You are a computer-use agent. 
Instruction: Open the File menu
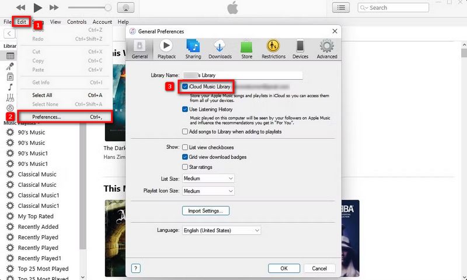coord(8,22)
